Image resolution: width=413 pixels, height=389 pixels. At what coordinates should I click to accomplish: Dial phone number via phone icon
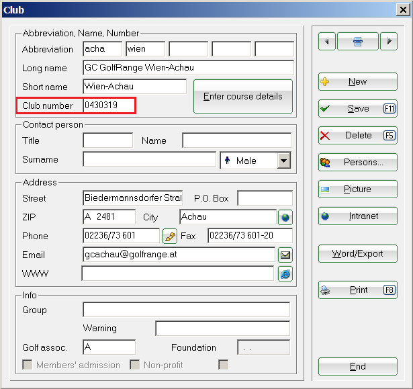coord(170,236)
